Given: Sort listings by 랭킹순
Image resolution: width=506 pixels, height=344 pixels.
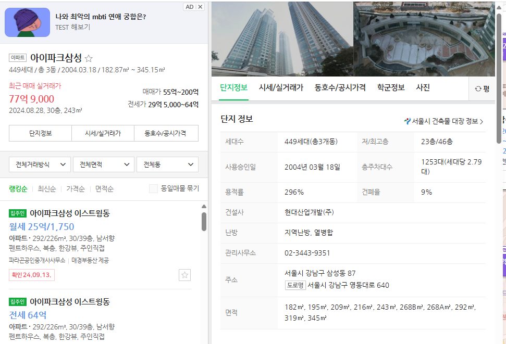Looking at the screenshot, I should coord(18,189).
